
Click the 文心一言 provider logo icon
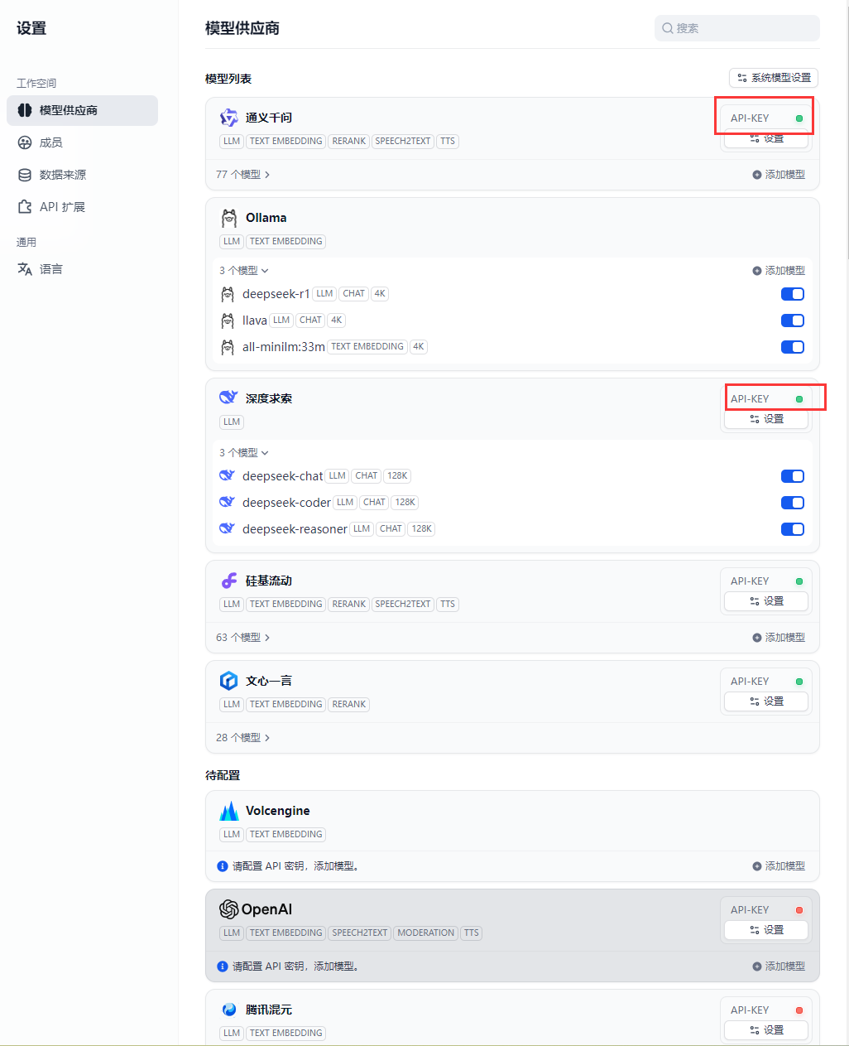tap(228, 681)
